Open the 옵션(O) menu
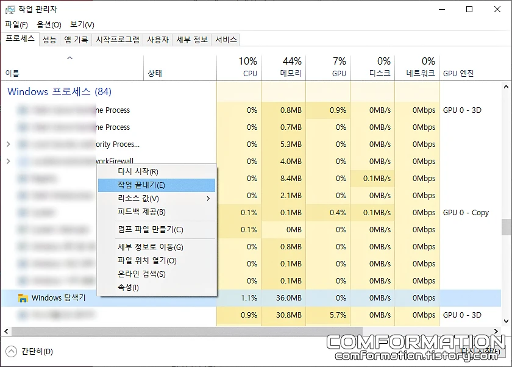The width and height of the screenshot is (512, 367). pyautogui.click(x=49, y=25)
